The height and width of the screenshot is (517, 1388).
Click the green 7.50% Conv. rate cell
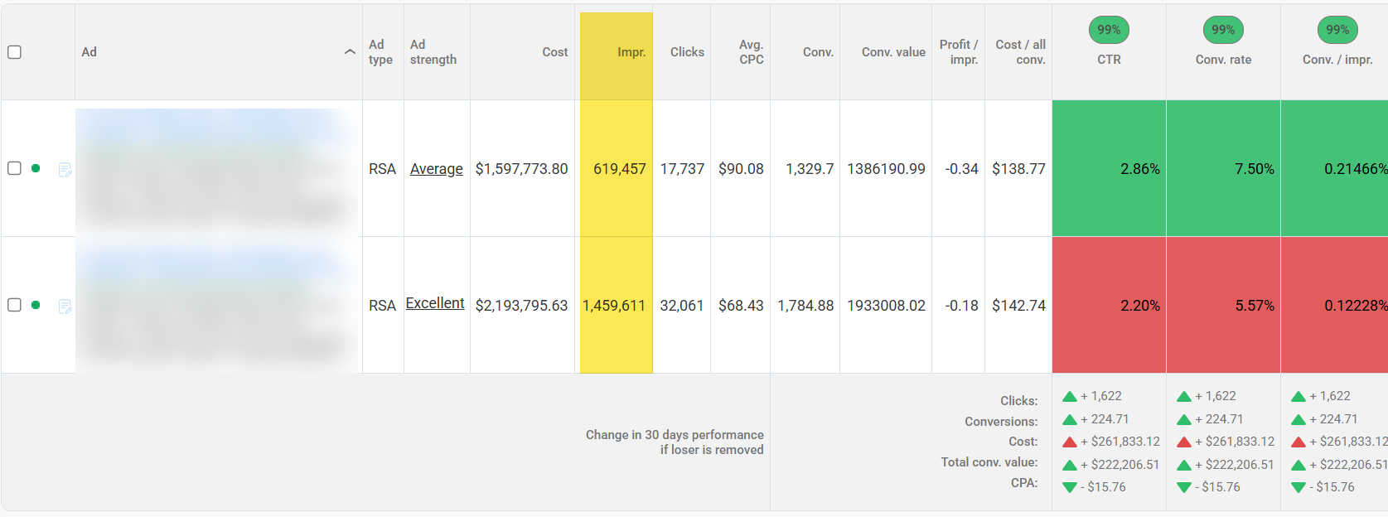tap(1223, 168)
